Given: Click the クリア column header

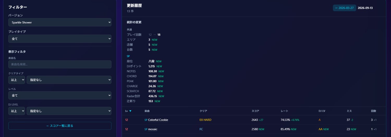Looking at the screenshot, I should click(x=203, y=111).
